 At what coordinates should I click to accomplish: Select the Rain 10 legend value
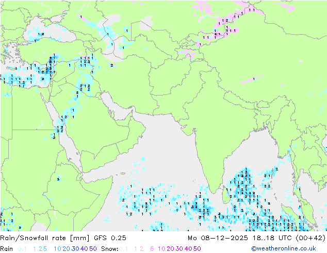(58, 249)
